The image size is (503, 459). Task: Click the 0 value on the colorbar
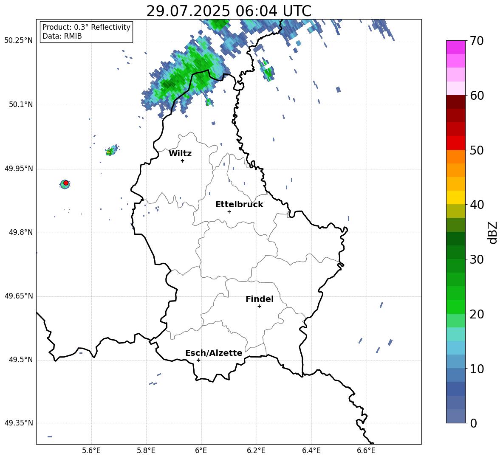[x=473, y=423]
